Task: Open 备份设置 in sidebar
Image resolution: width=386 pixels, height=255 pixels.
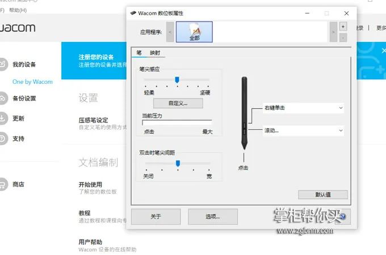Action: (x=24, y=99)
